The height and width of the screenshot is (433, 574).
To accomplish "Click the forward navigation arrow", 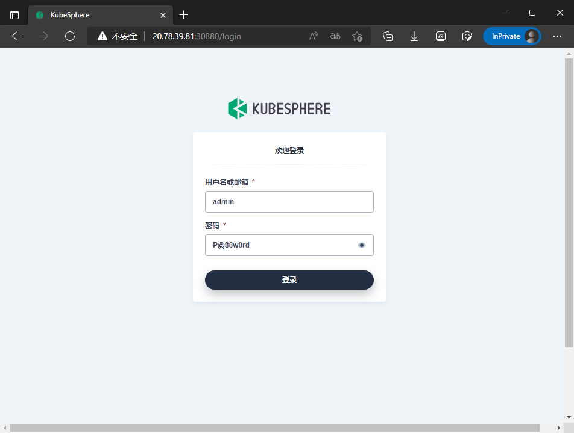I will (x=43, y=36).
